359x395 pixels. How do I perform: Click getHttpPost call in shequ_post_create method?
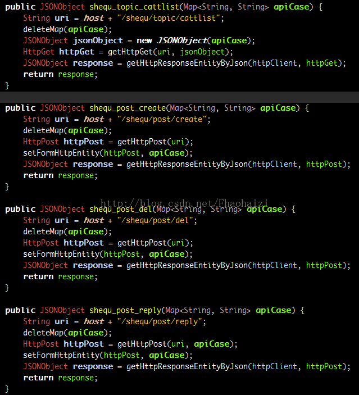(142, 142)
